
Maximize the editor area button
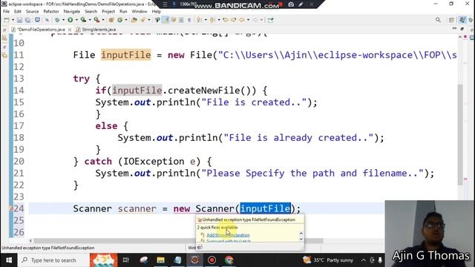click(x=462, y=29)
